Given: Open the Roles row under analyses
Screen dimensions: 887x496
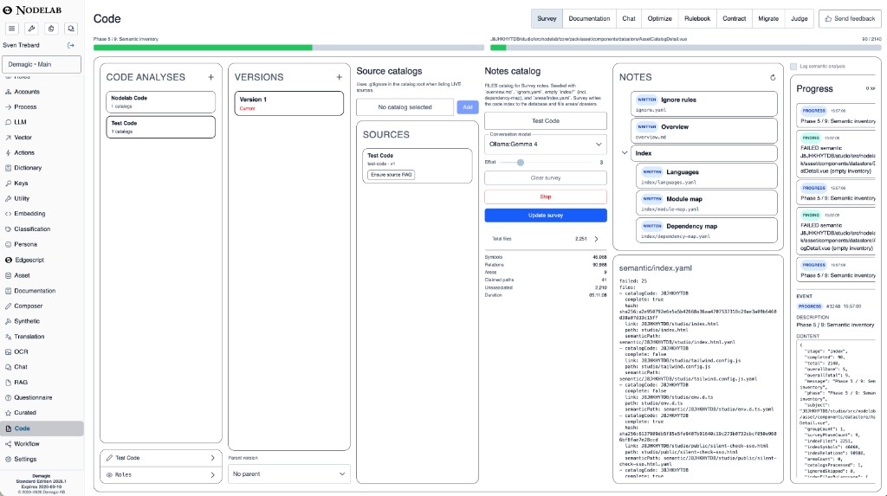Looking at the screenshot, I should 160,474.
